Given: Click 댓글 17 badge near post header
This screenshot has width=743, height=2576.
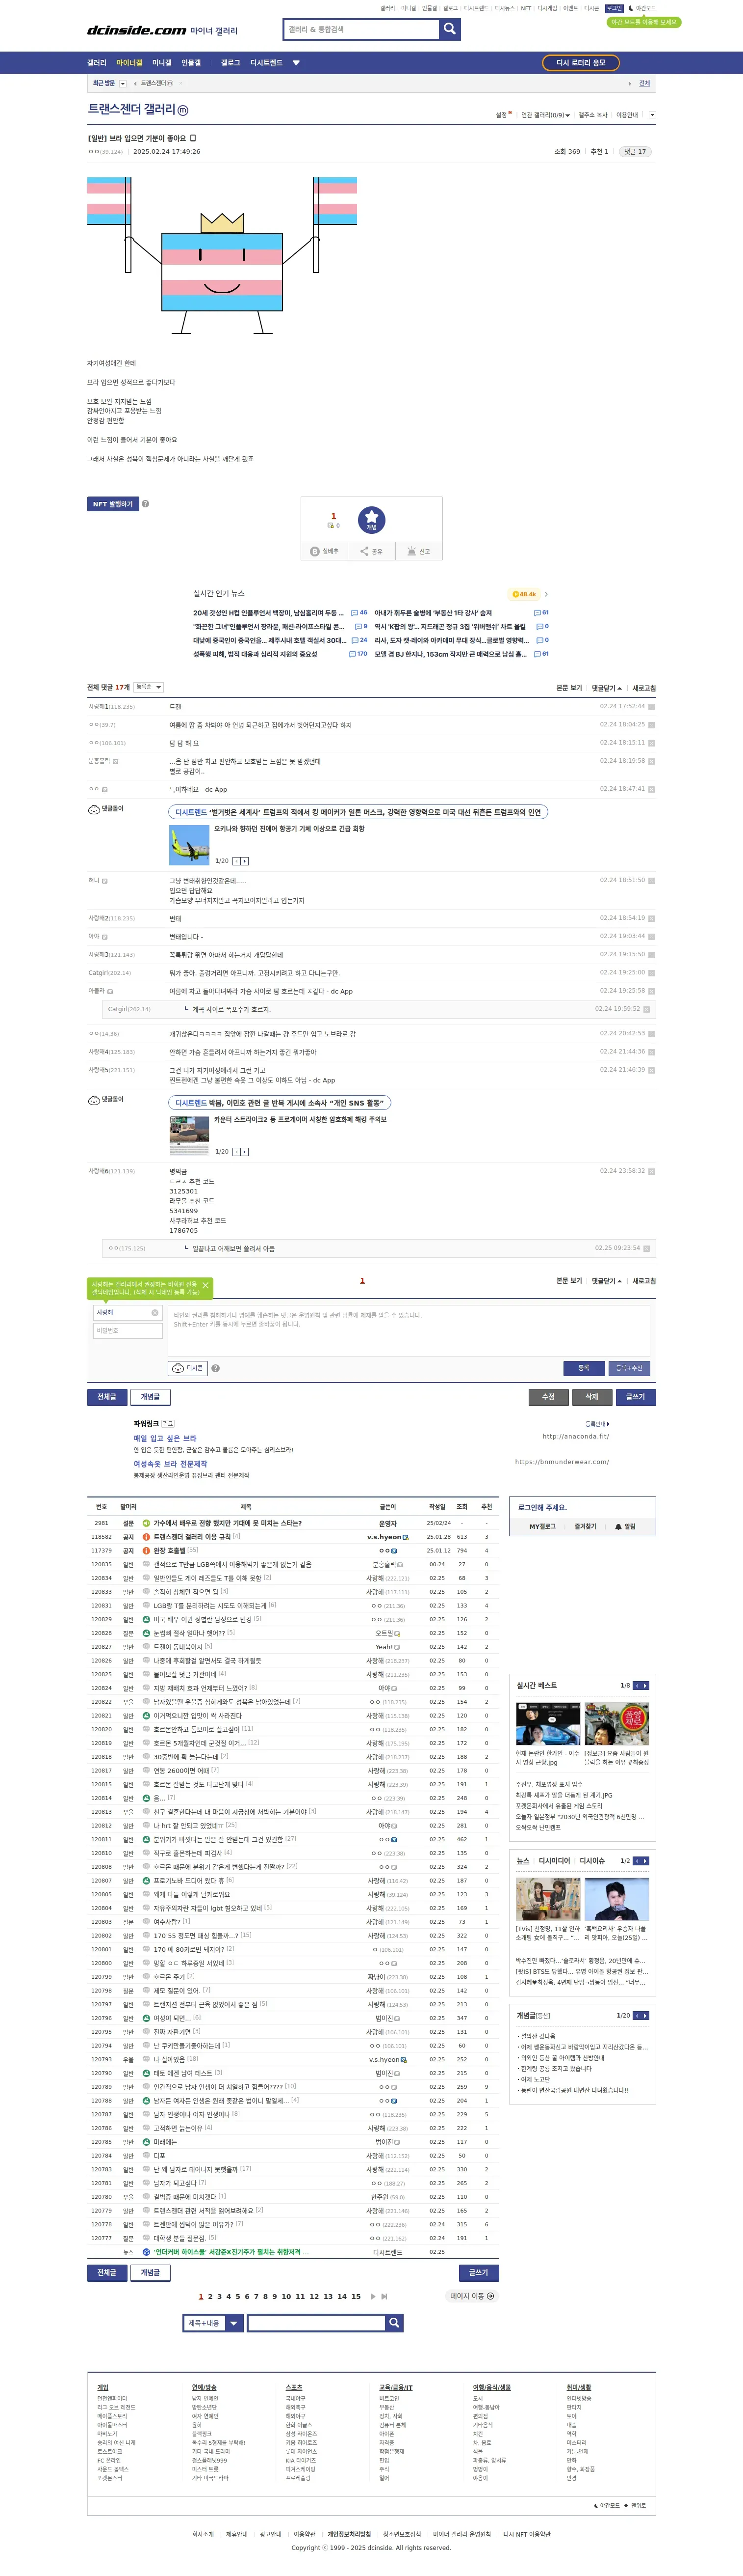Looking at the screenshot, I should (x=635, y=152).
